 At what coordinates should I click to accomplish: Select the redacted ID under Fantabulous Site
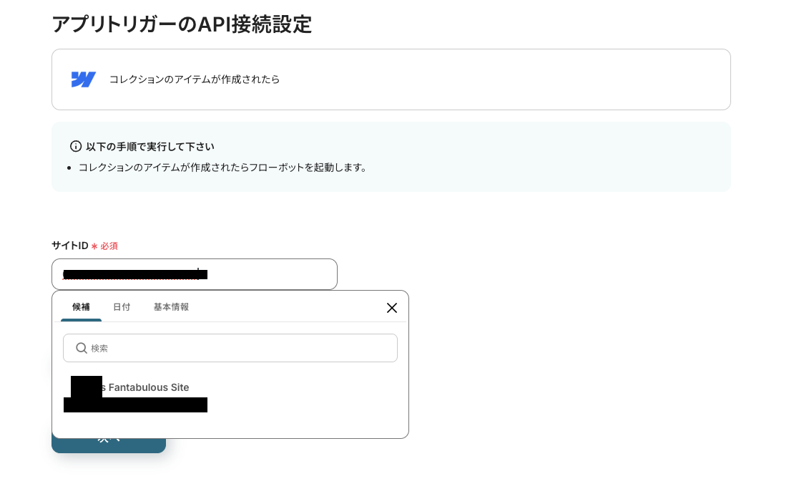coord(135,405)
